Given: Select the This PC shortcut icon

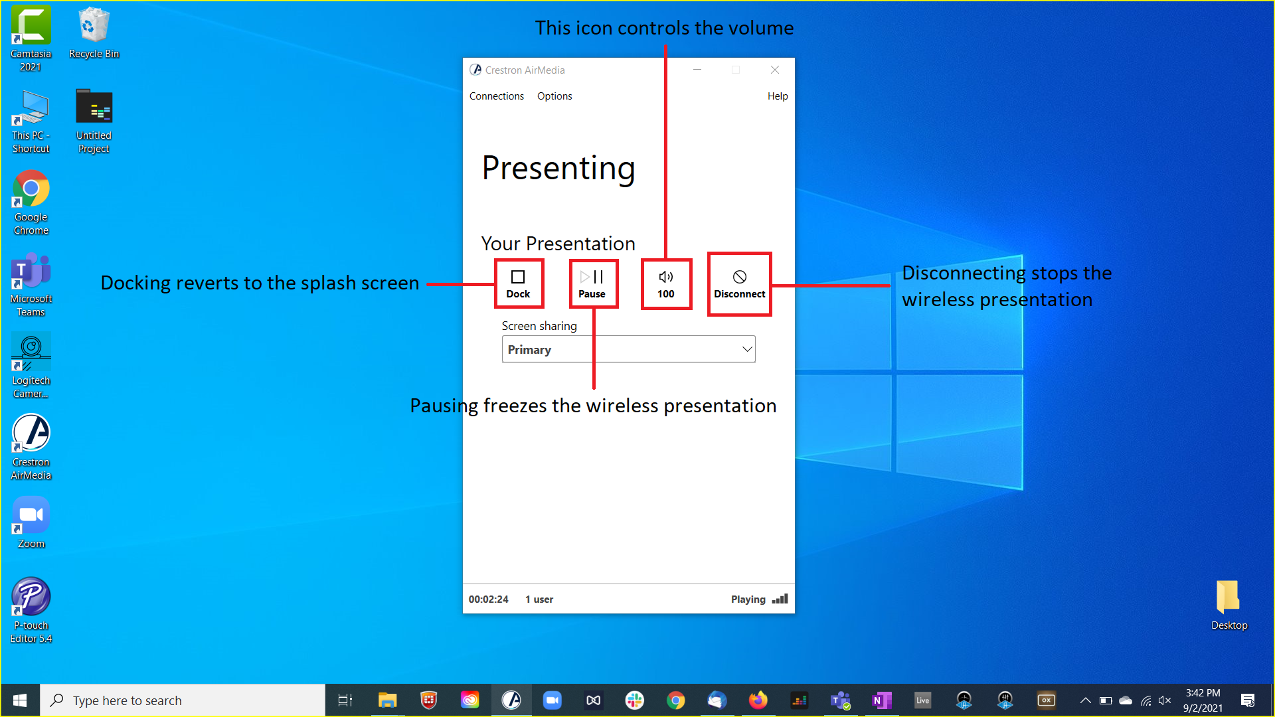Looking at the screenshot, I should 31,121.
